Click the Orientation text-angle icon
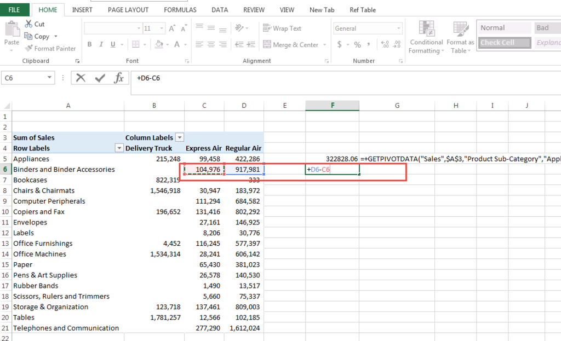Image resolution: width=561 pixels, height=341 pixels. [x=239, y=28]
